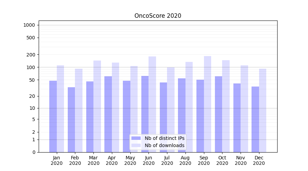
Task: Click the 1000 y-axis tick label
Action: pyautogui.click(x=29, y=25)
